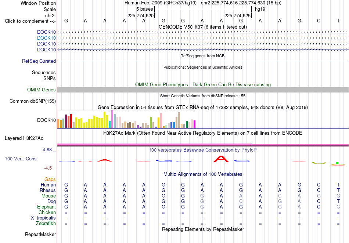Click the DOCK10 GTEx expression bar chart
349x243 pixels.
click(126, 119)
